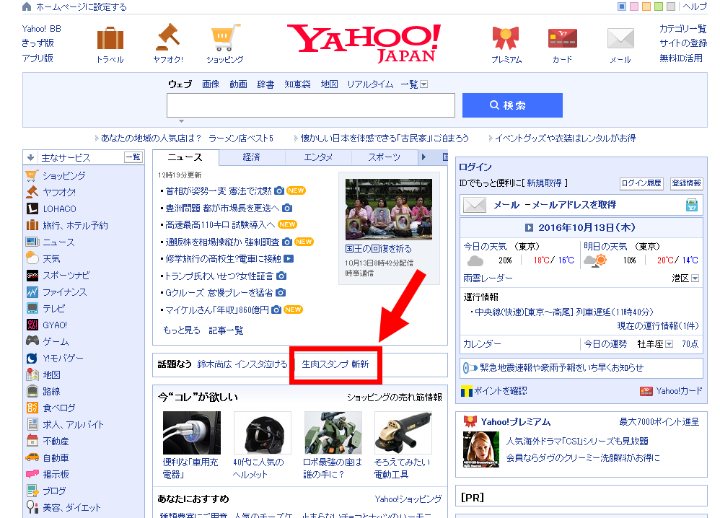Click the ログイン履歴 button
Viewport: 720px width, 518px height.
641,183
